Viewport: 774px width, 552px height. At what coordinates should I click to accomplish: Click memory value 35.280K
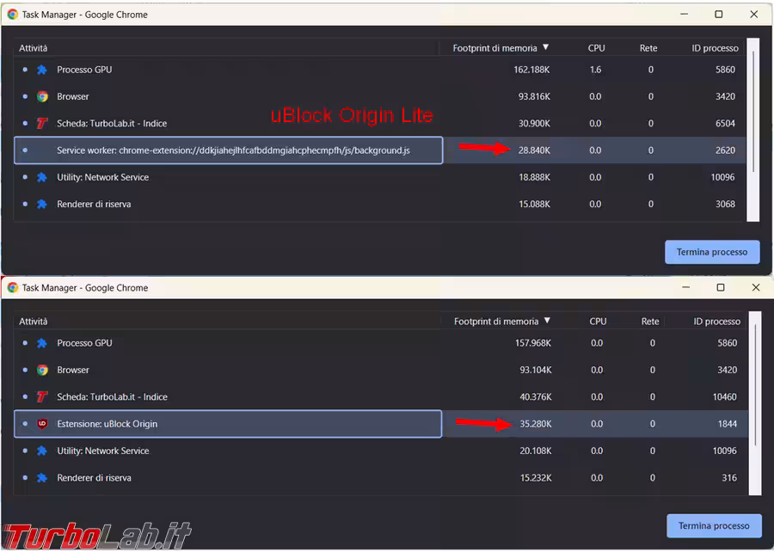[536, 424]
